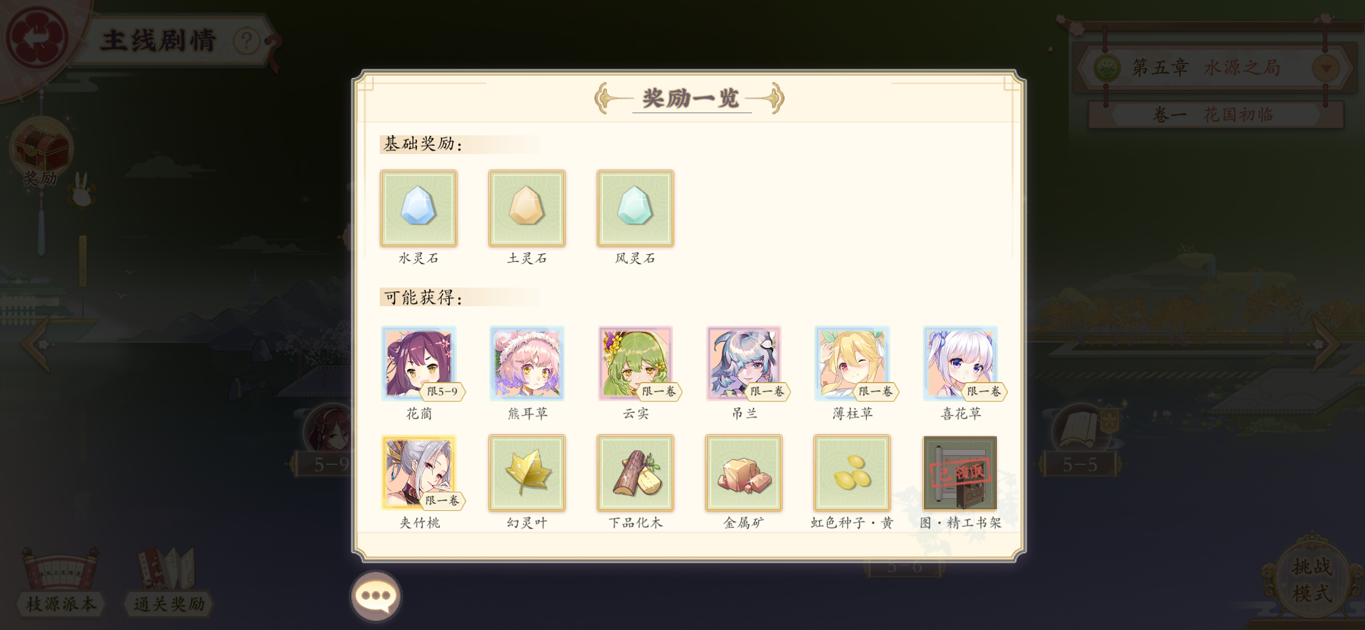The height and width of the screenshot is (630, 1365).
Task: Switch to 挑战模式 challenge mode
Action: (1311, 580)
